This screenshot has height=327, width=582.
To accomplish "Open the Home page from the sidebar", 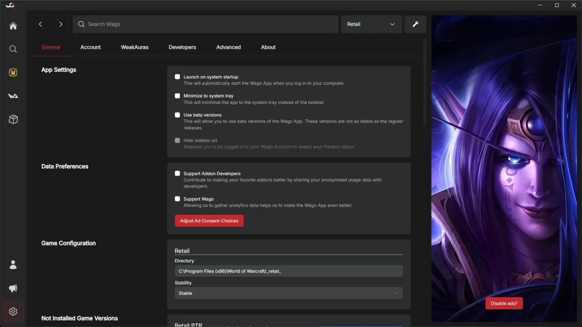I will click(13, 25).
